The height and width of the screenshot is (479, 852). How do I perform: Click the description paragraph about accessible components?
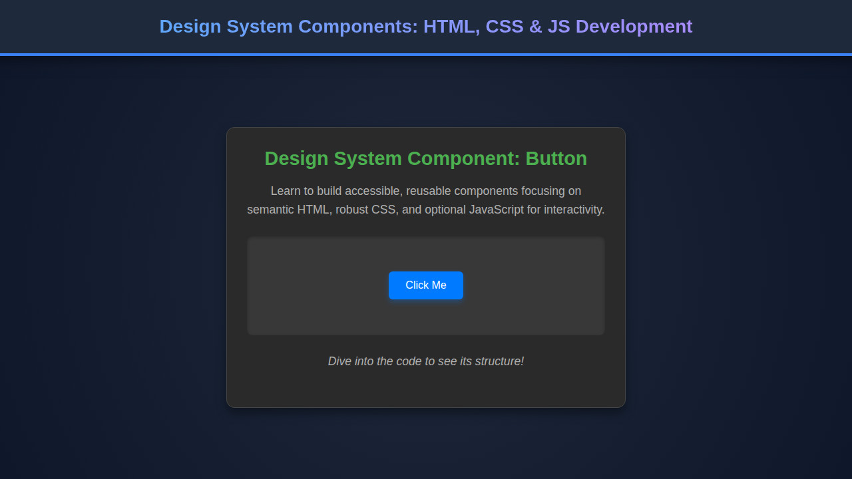click(x=425, y=200)
